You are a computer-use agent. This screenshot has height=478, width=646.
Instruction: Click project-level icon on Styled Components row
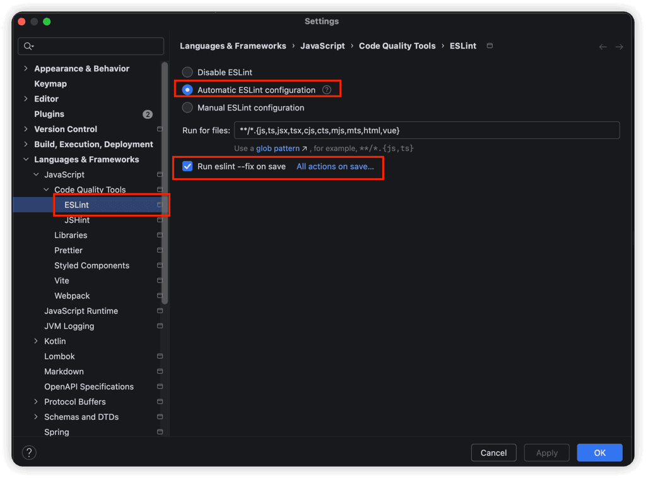[160, 266]
